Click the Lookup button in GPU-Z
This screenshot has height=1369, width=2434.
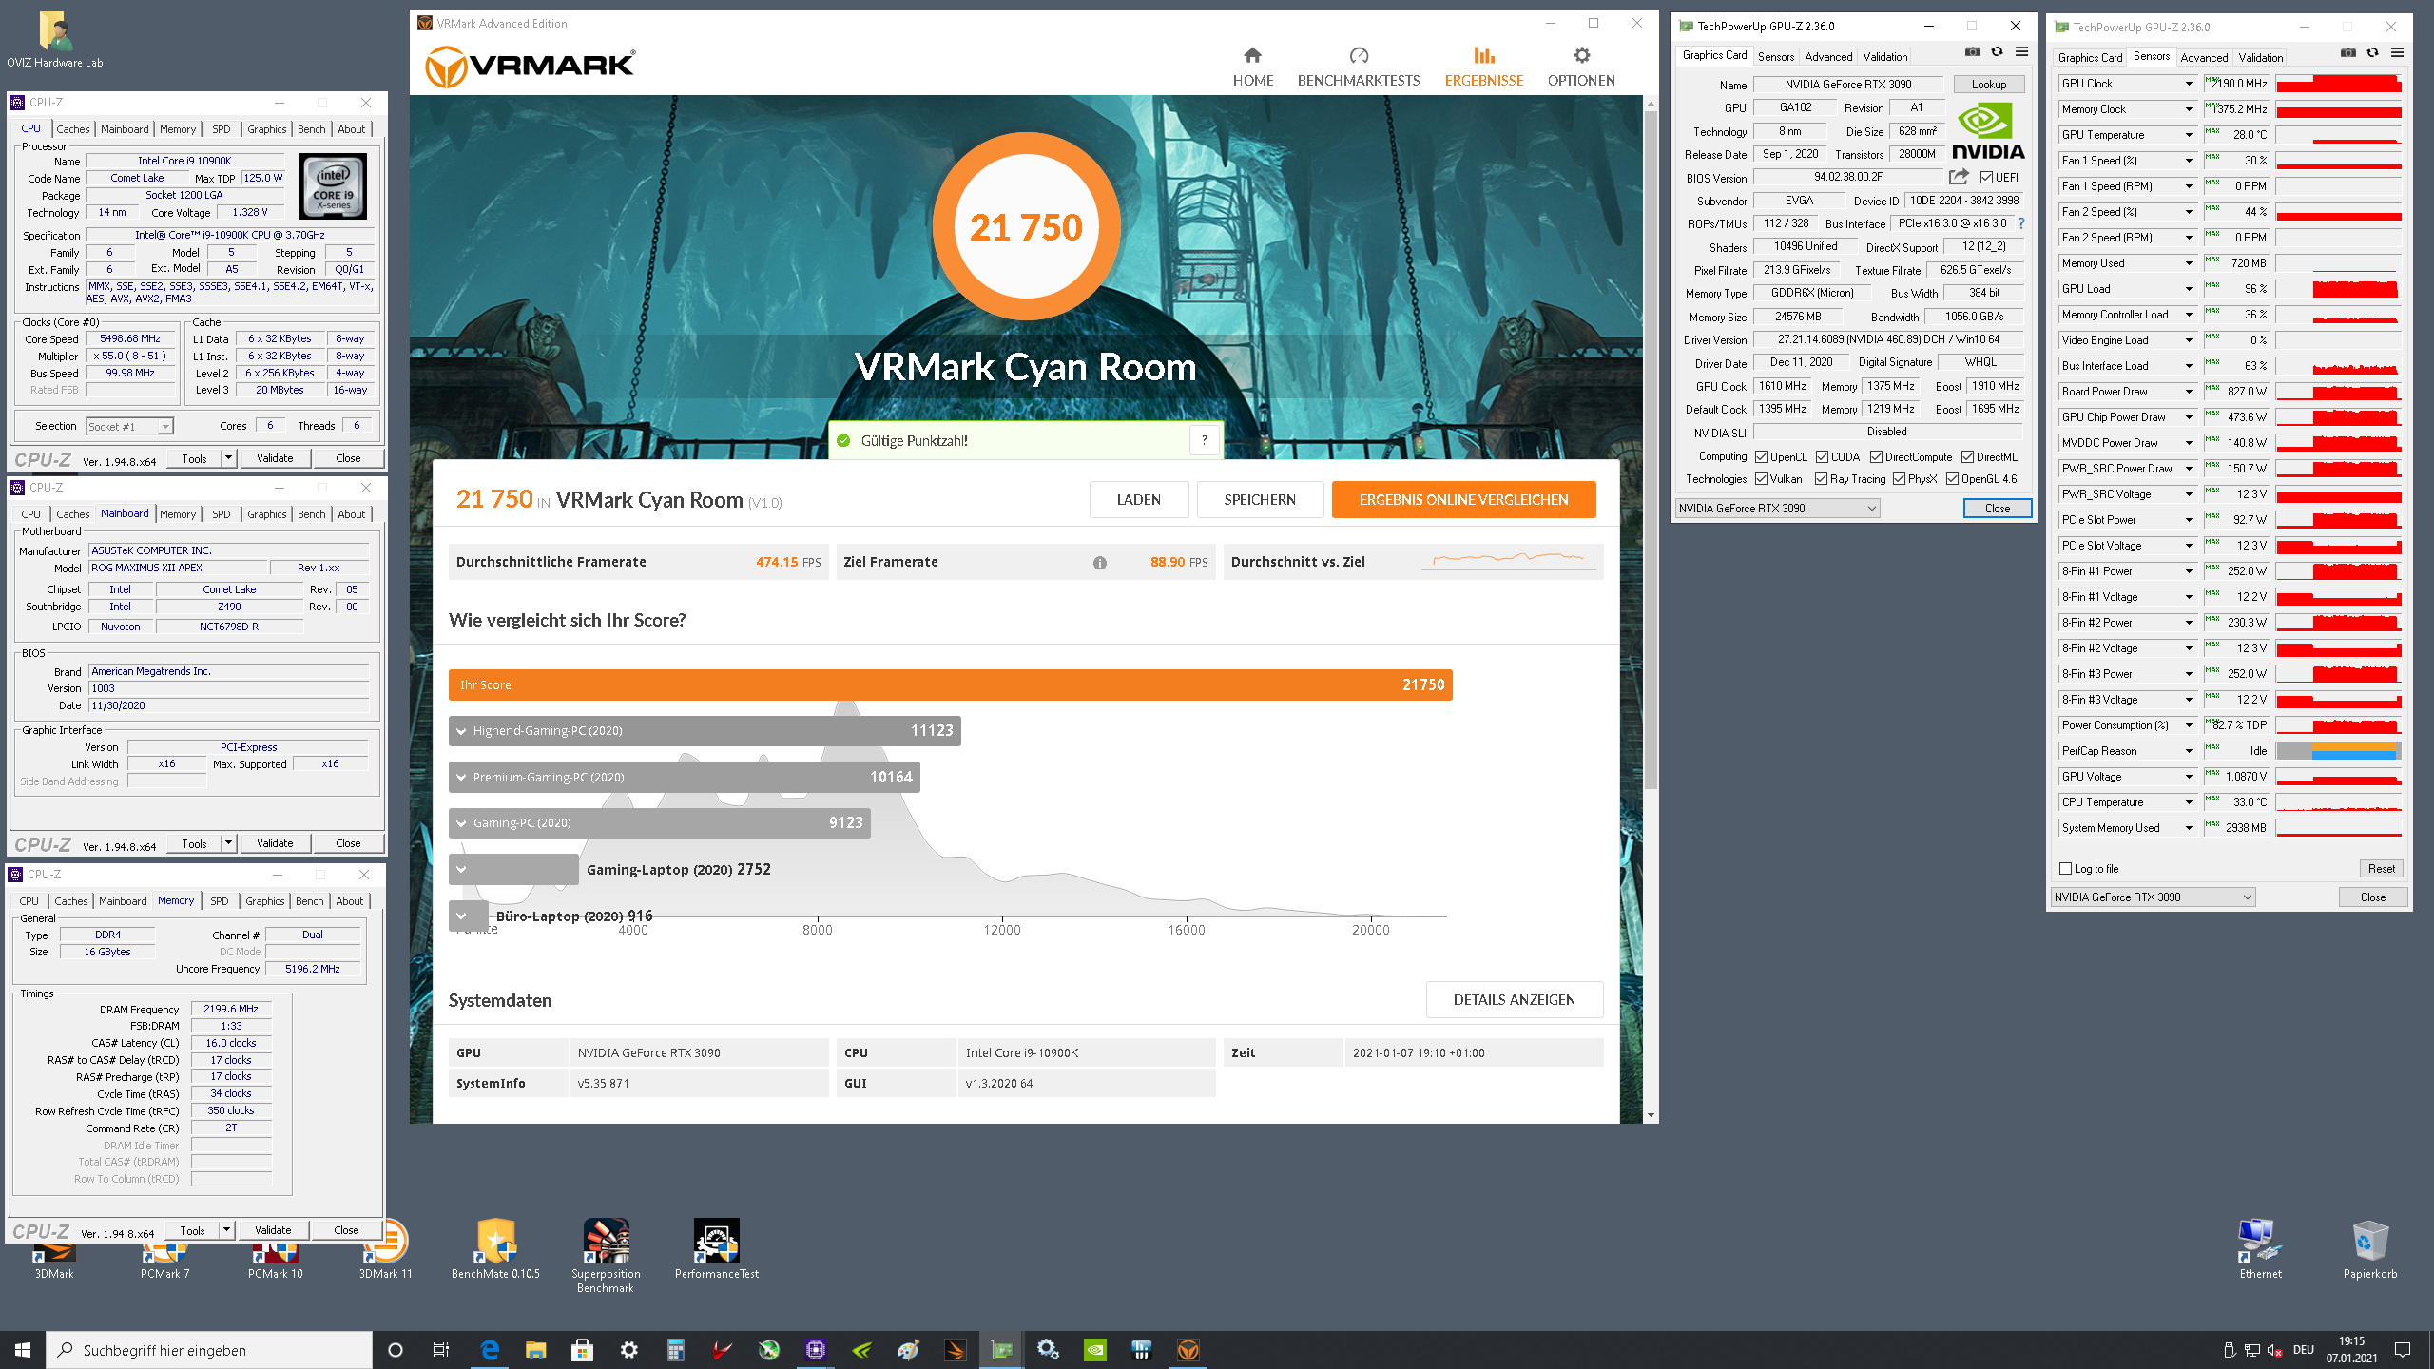[1989, 85]
